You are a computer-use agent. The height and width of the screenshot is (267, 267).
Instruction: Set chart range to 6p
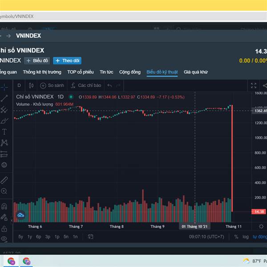click(39, 237)
